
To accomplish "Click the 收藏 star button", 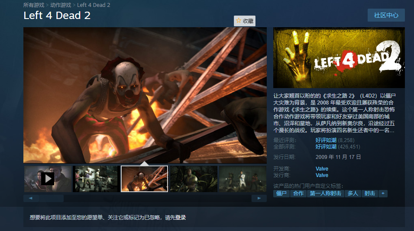I will click(x=245, y=21).
